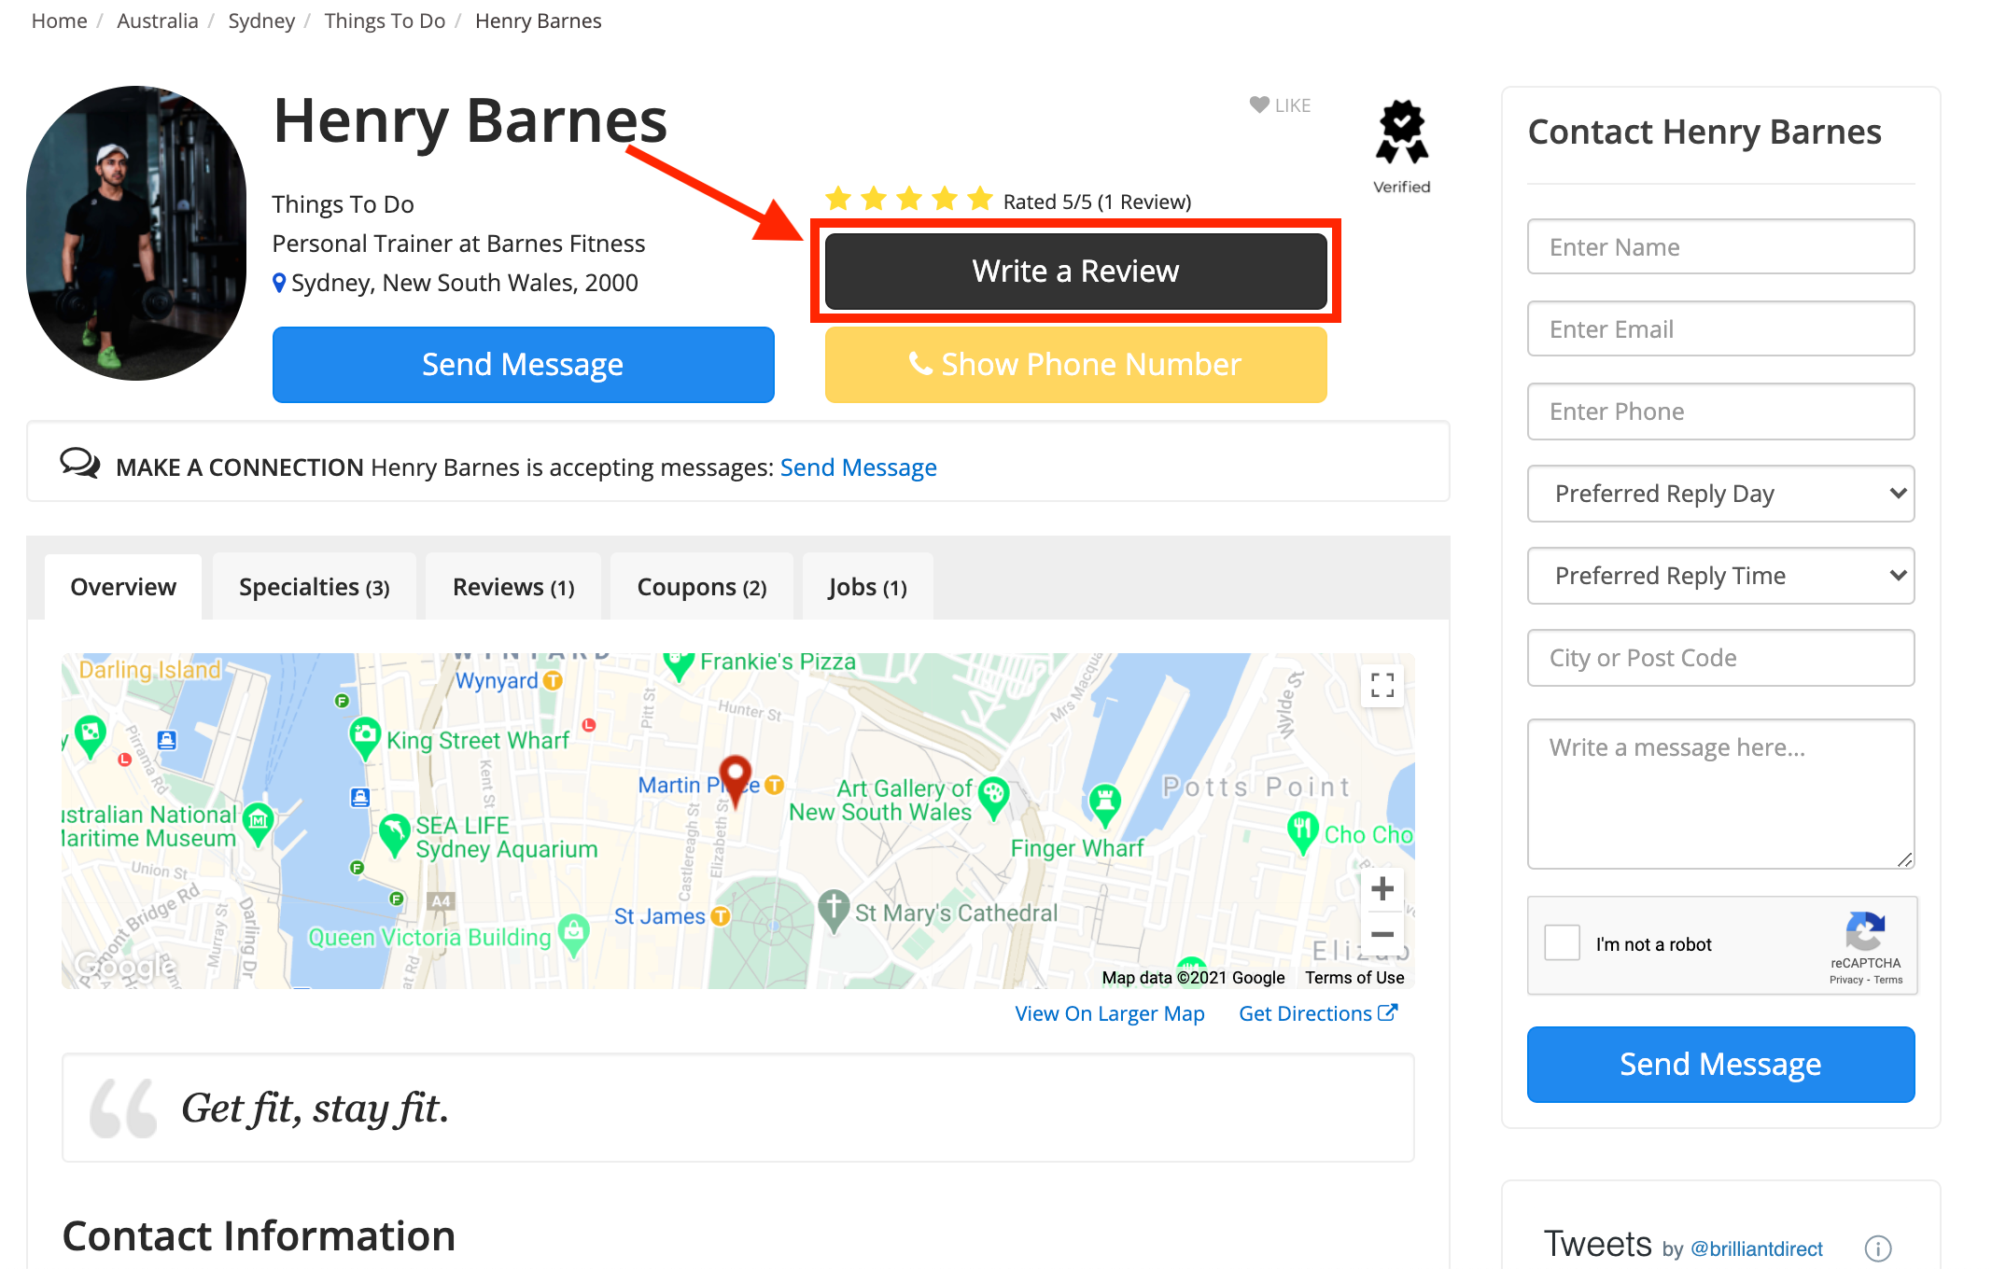Open the Preferred Reply Day dropdown
This screenshot has height=1269, width=1992.
pyautogui.click(x=1720, y=494)
